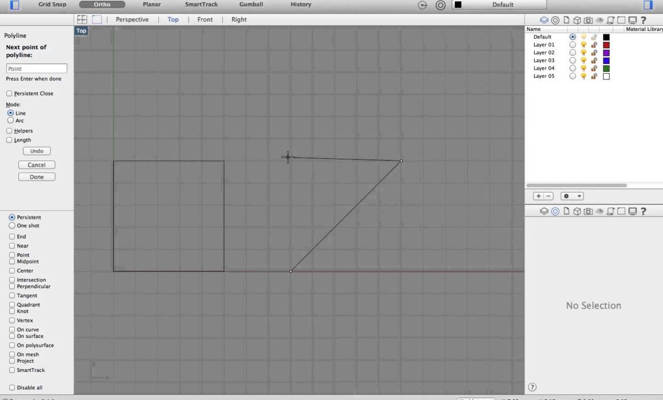
Task: Enable Midpoint object snap checkbox
Action: point(12,262)
